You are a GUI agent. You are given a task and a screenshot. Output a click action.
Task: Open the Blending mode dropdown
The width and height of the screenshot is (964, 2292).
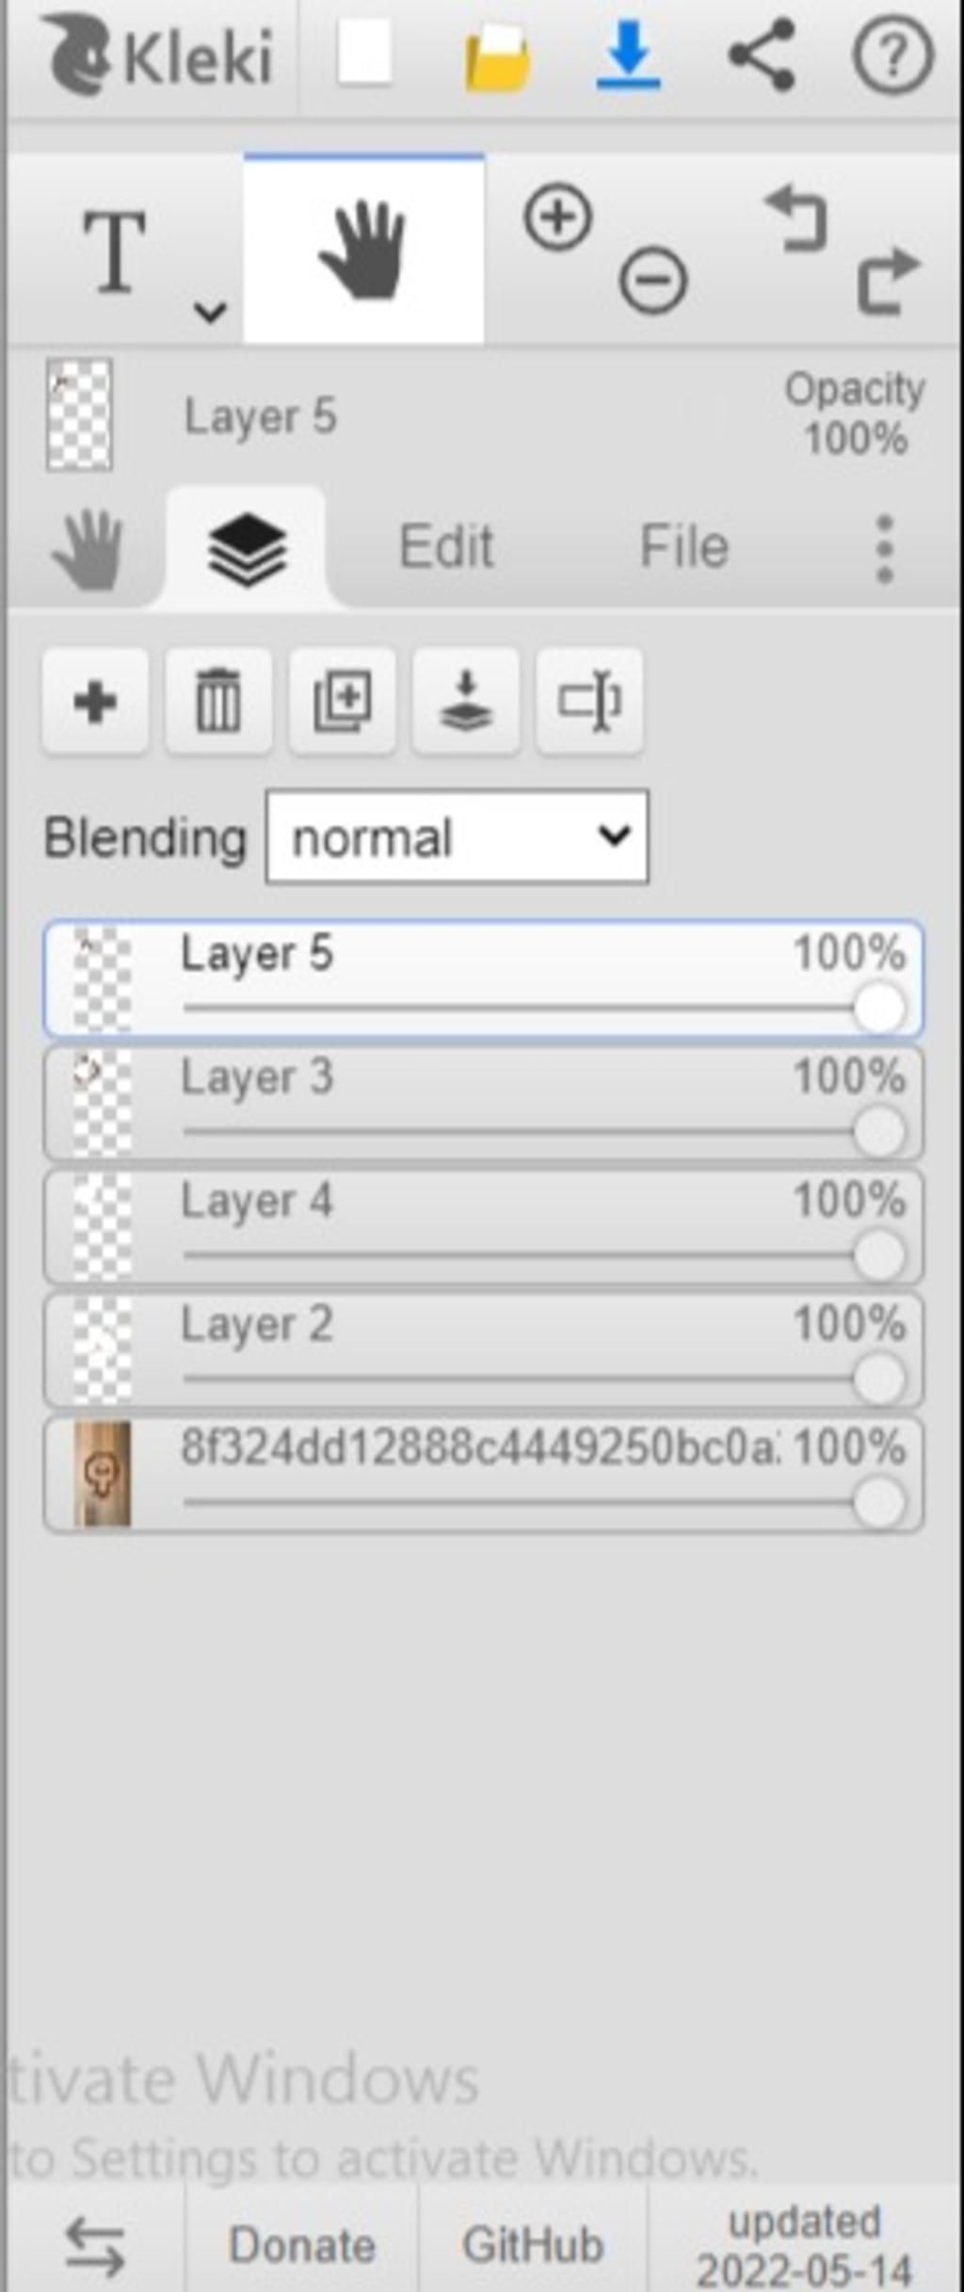point(458,837)
